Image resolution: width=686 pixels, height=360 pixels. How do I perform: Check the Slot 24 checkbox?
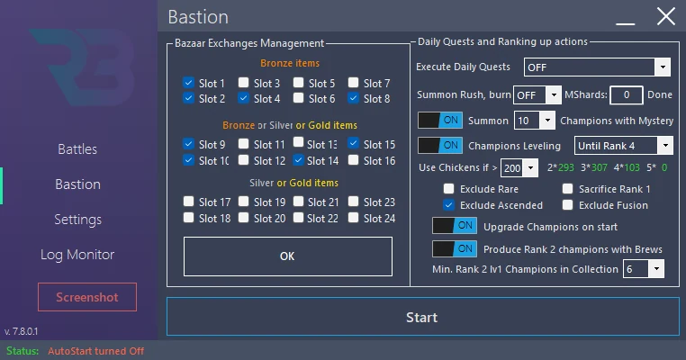(354, 218)
